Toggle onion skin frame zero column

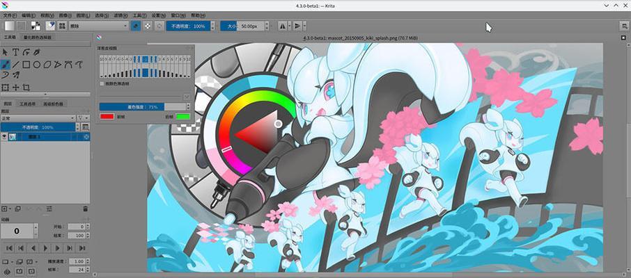145,67
